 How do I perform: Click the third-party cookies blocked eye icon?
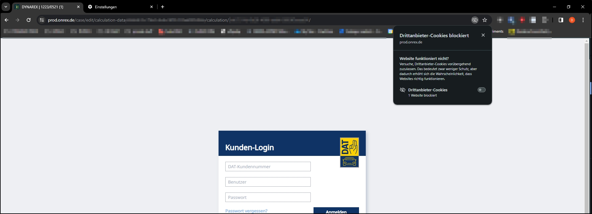click(475, 20)
